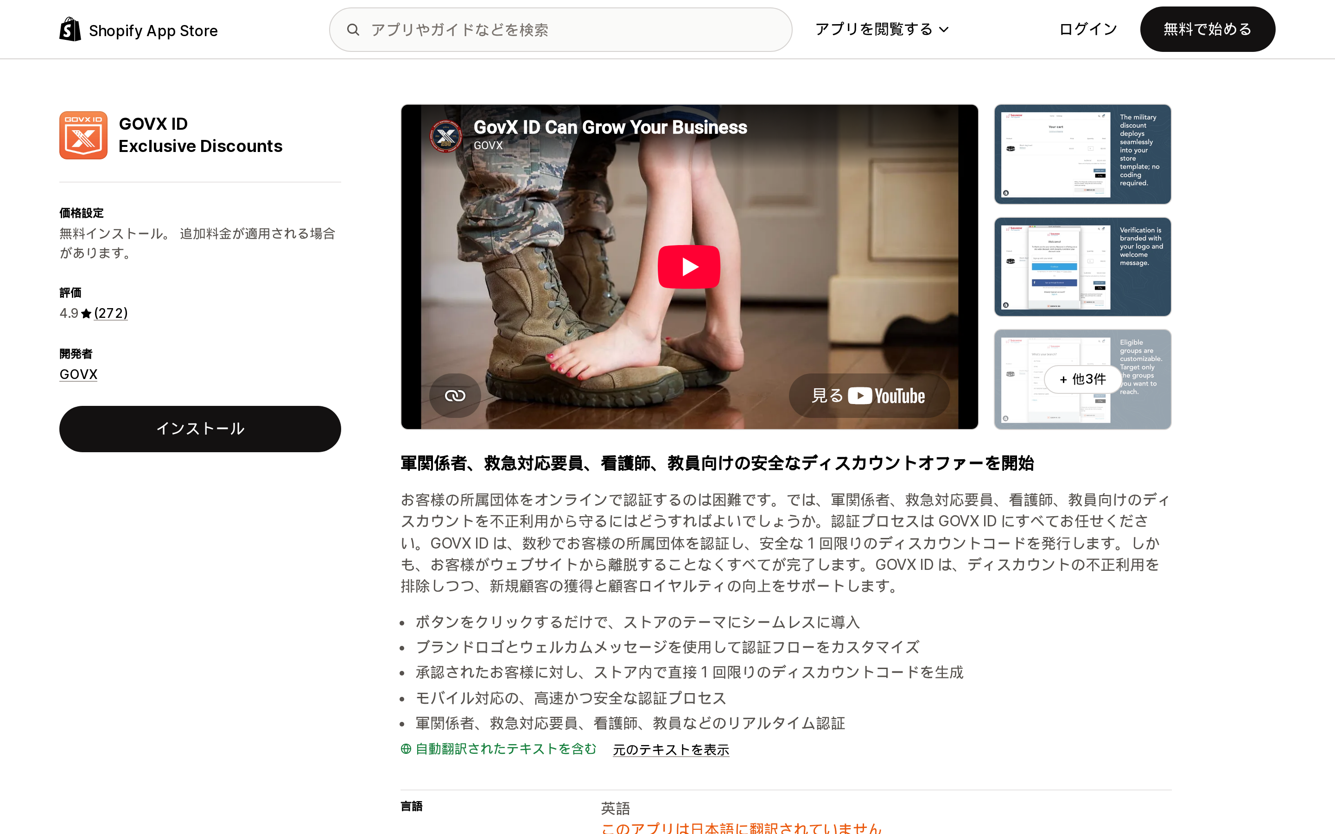The width and height of the screenshot is (1335, 834).
Task: Click the bullet about モバイル対応
Action: (571, 698)
